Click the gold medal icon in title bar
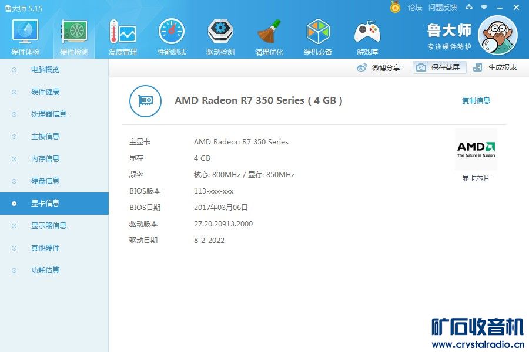Image resolution: width=529 pixels, height=352 pixels. (x=395, y=6)
